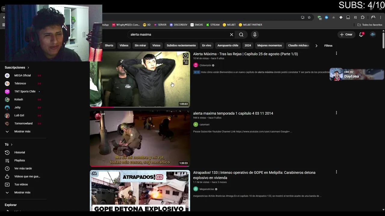This screenshot has height=216, width=385.
Task: Open the STREAM bookmark
Action: 213,25
